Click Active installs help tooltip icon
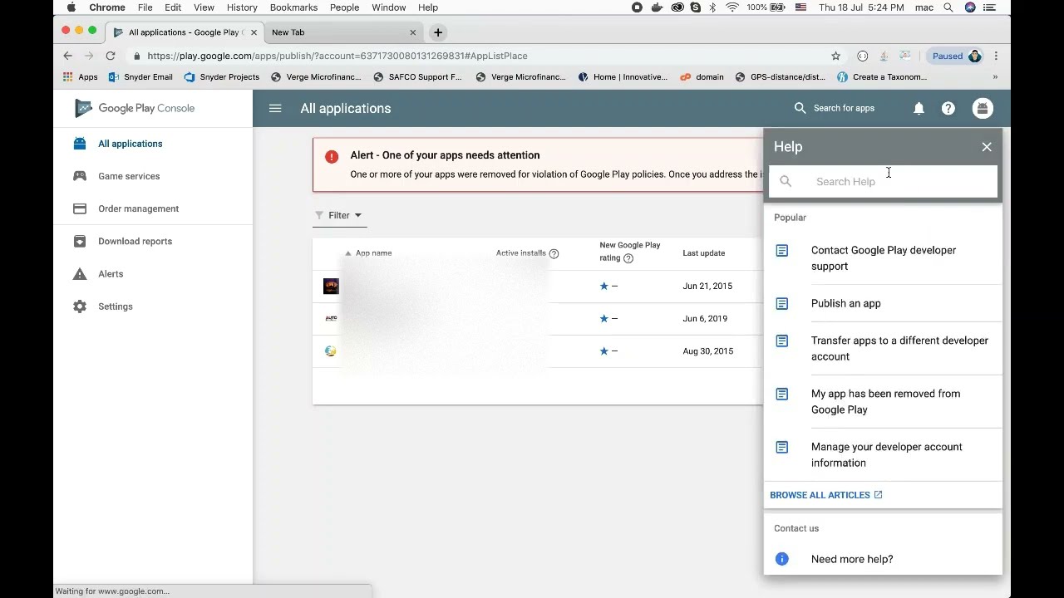 pyautogui.click(x=554, y=254)
